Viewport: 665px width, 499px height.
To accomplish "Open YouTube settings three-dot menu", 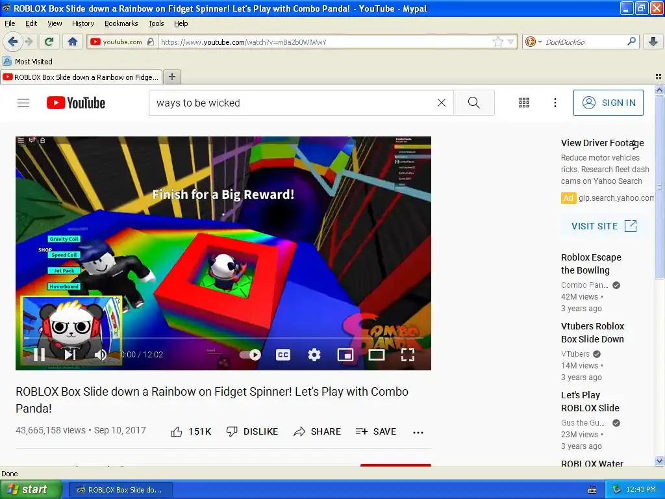I will coord(555,103).
